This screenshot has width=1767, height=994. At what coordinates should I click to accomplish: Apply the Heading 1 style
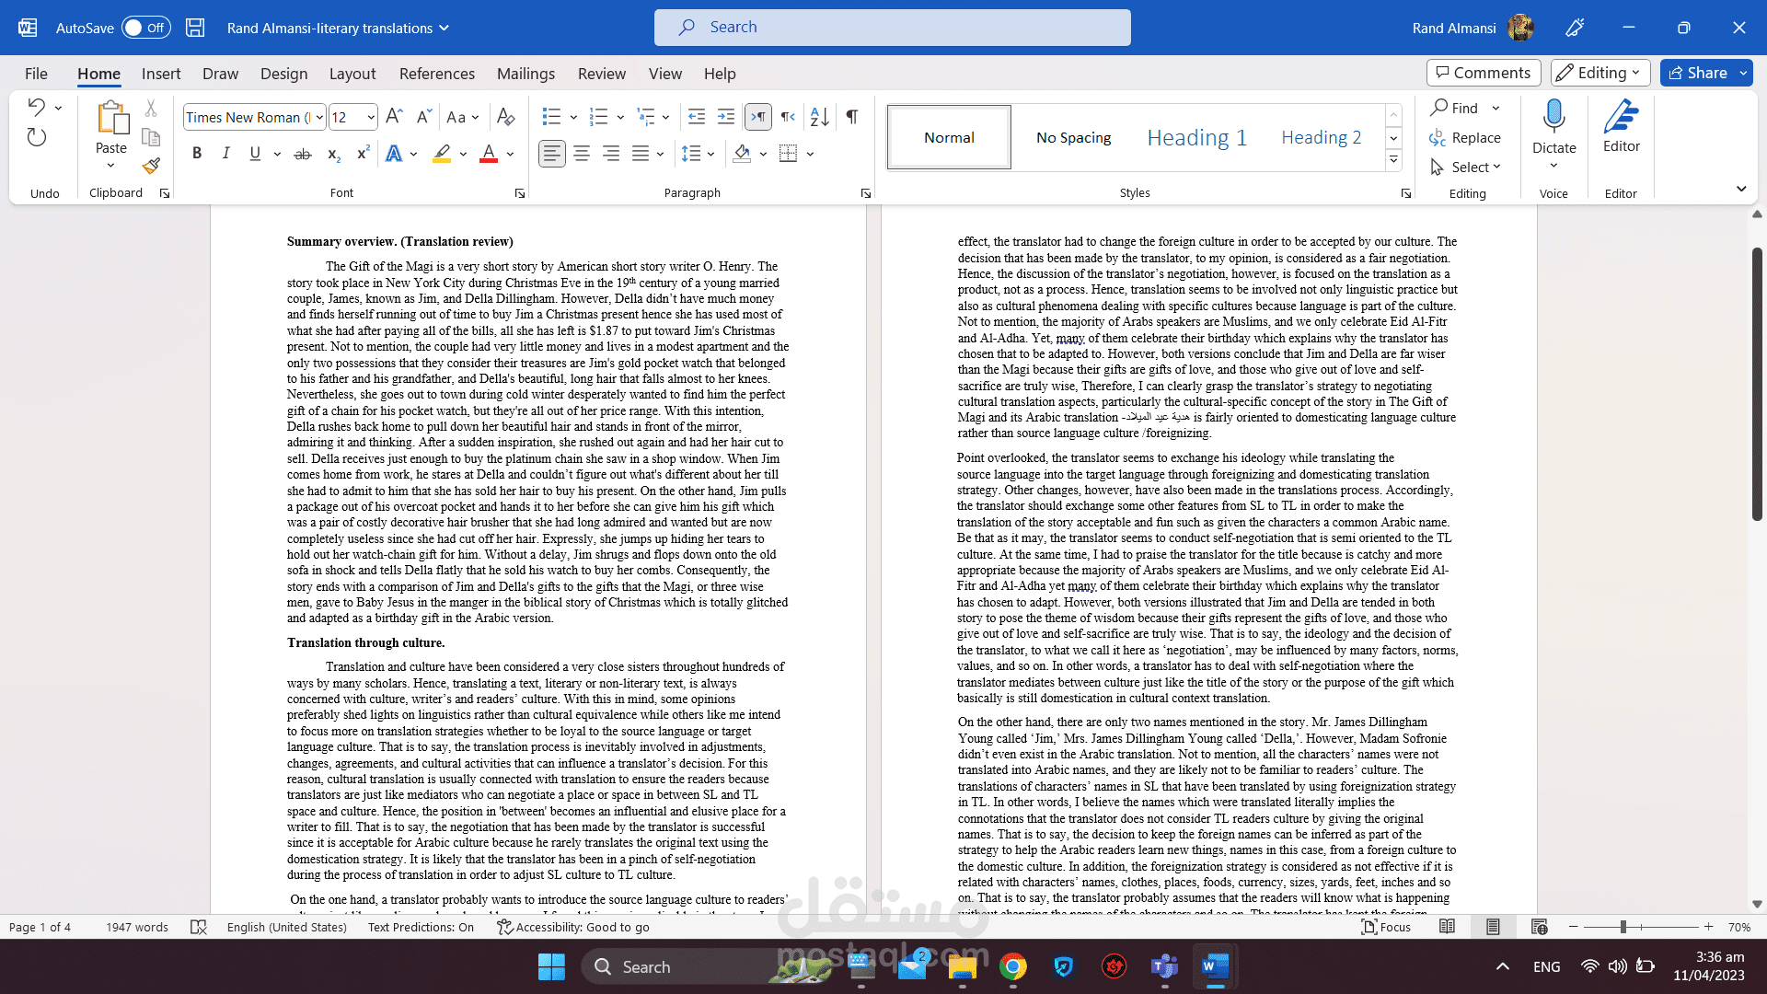[x=1196, y=137]
